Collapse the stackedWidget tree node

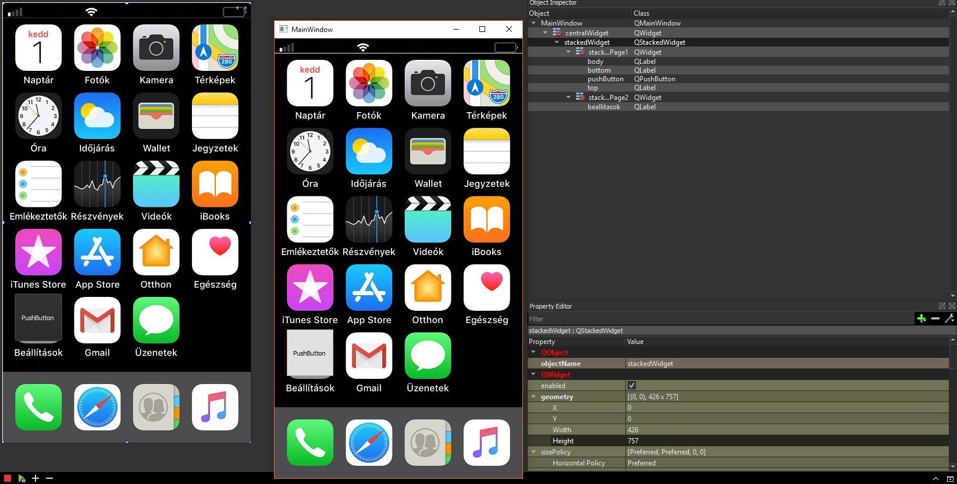point(557,42)
